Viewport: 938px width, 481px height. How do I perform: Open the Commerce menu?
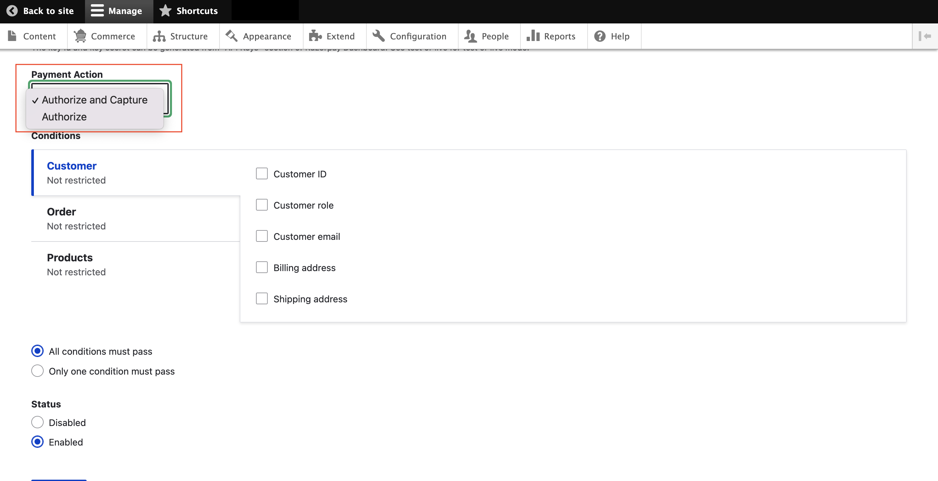click(113, 35)
